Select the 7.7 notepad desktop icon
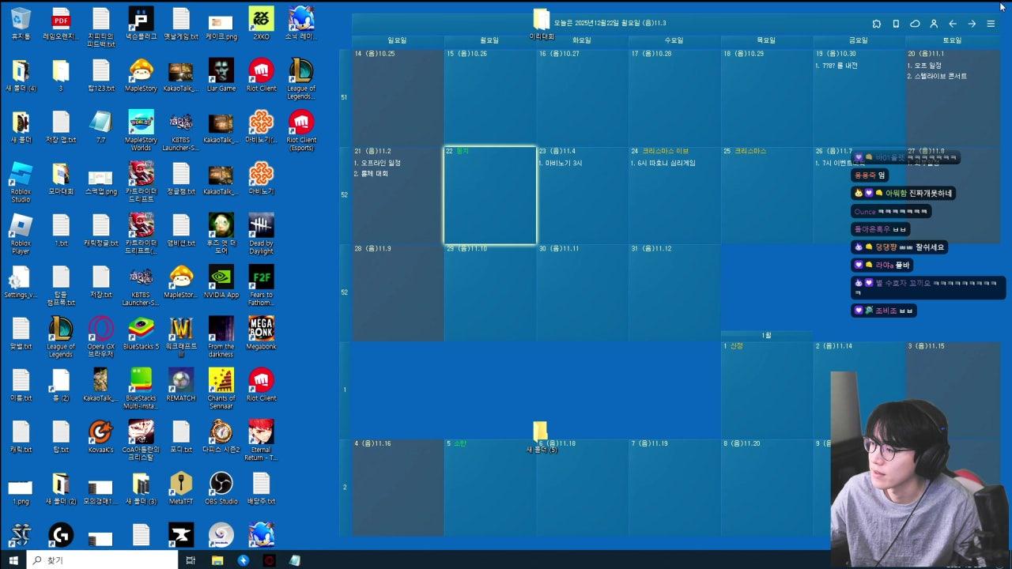Image resolution: width=1012 pixels, height=569 pixels. click(x=100, y=127)
